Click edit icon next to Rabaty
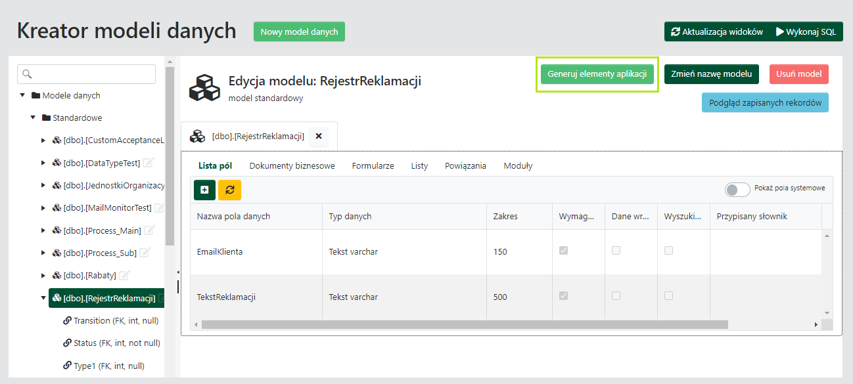Screen dimensions: 853x384 pyautogui.click(x=124, y=276)
